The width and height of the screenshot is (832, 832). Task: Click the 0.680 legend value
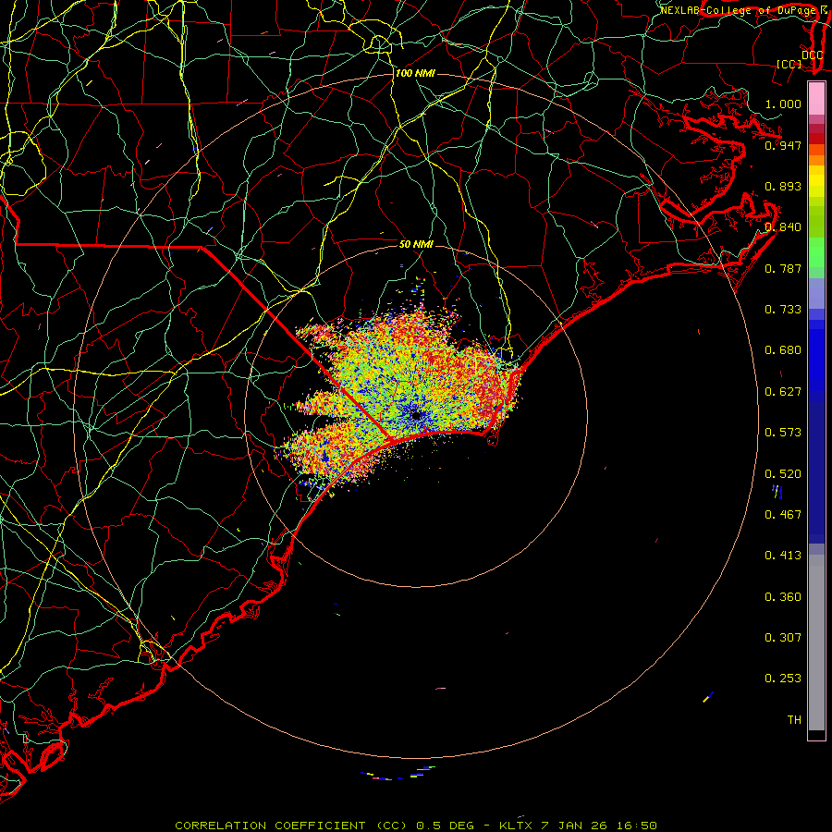tap(783, 350)
